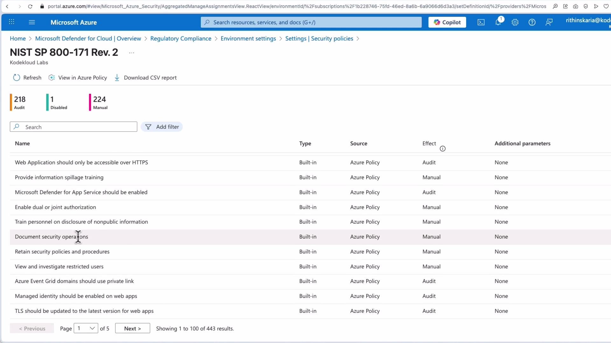
Task: Sort by the Effect column header
Action: click(x=429, y=144)
